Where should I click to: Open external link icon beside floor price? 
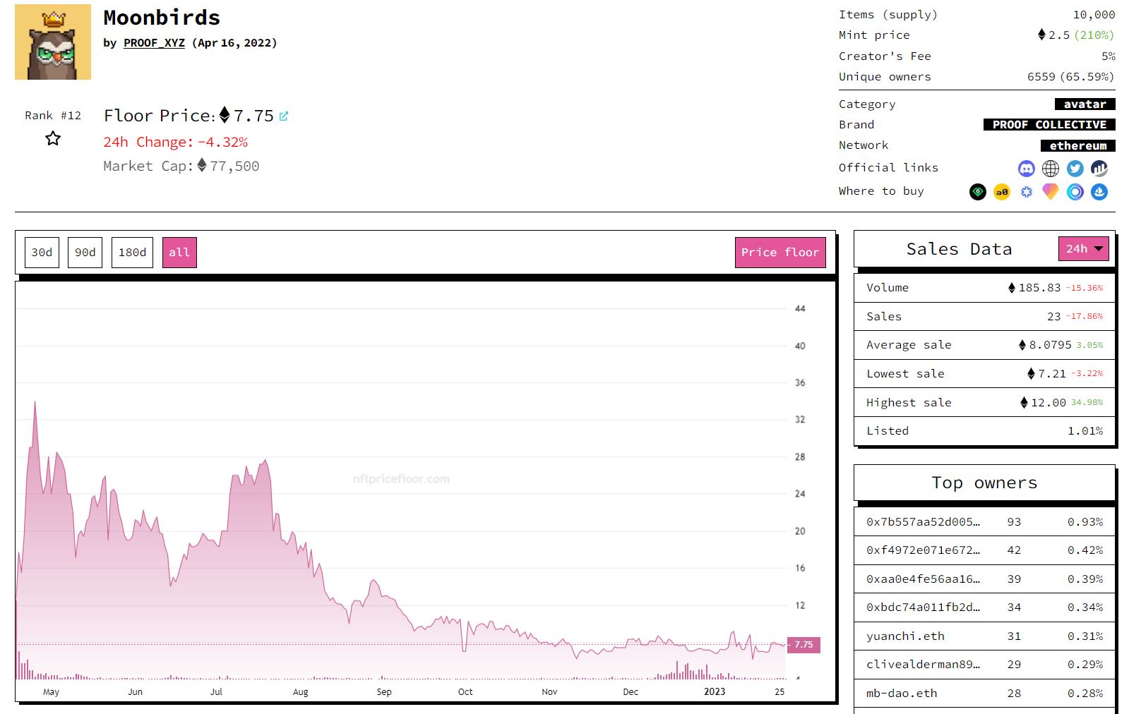pyautogui.click(x=284, y=116)
